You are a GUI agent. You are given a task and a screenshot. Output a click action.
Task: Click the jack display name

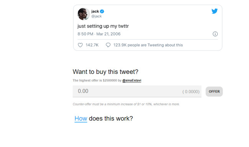pos(95,11)
